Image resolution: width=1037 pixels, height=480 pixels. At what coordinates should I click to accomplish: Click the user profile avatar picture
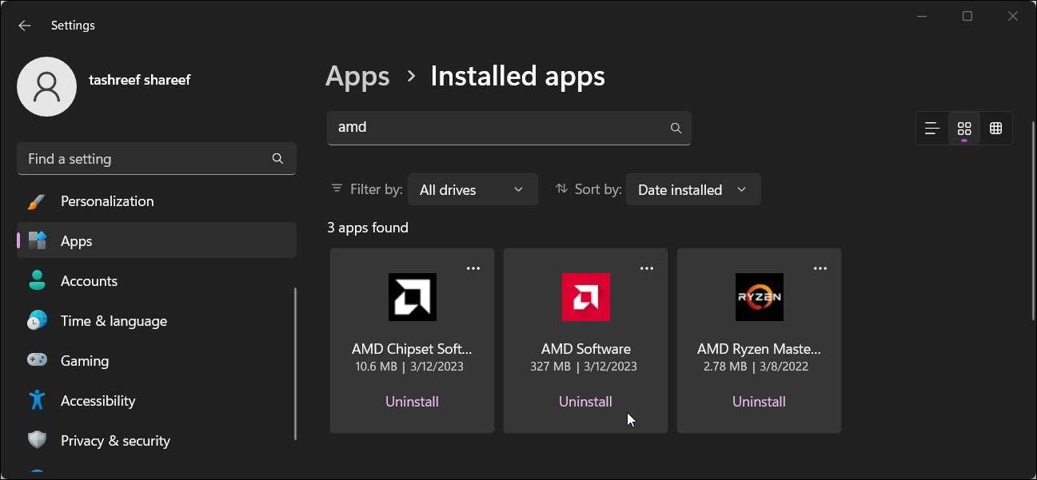(46, 86)
